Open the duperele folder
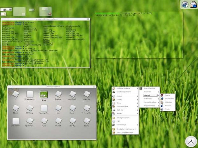The width and height of the screenshot is (198, 148). [87, 95]
